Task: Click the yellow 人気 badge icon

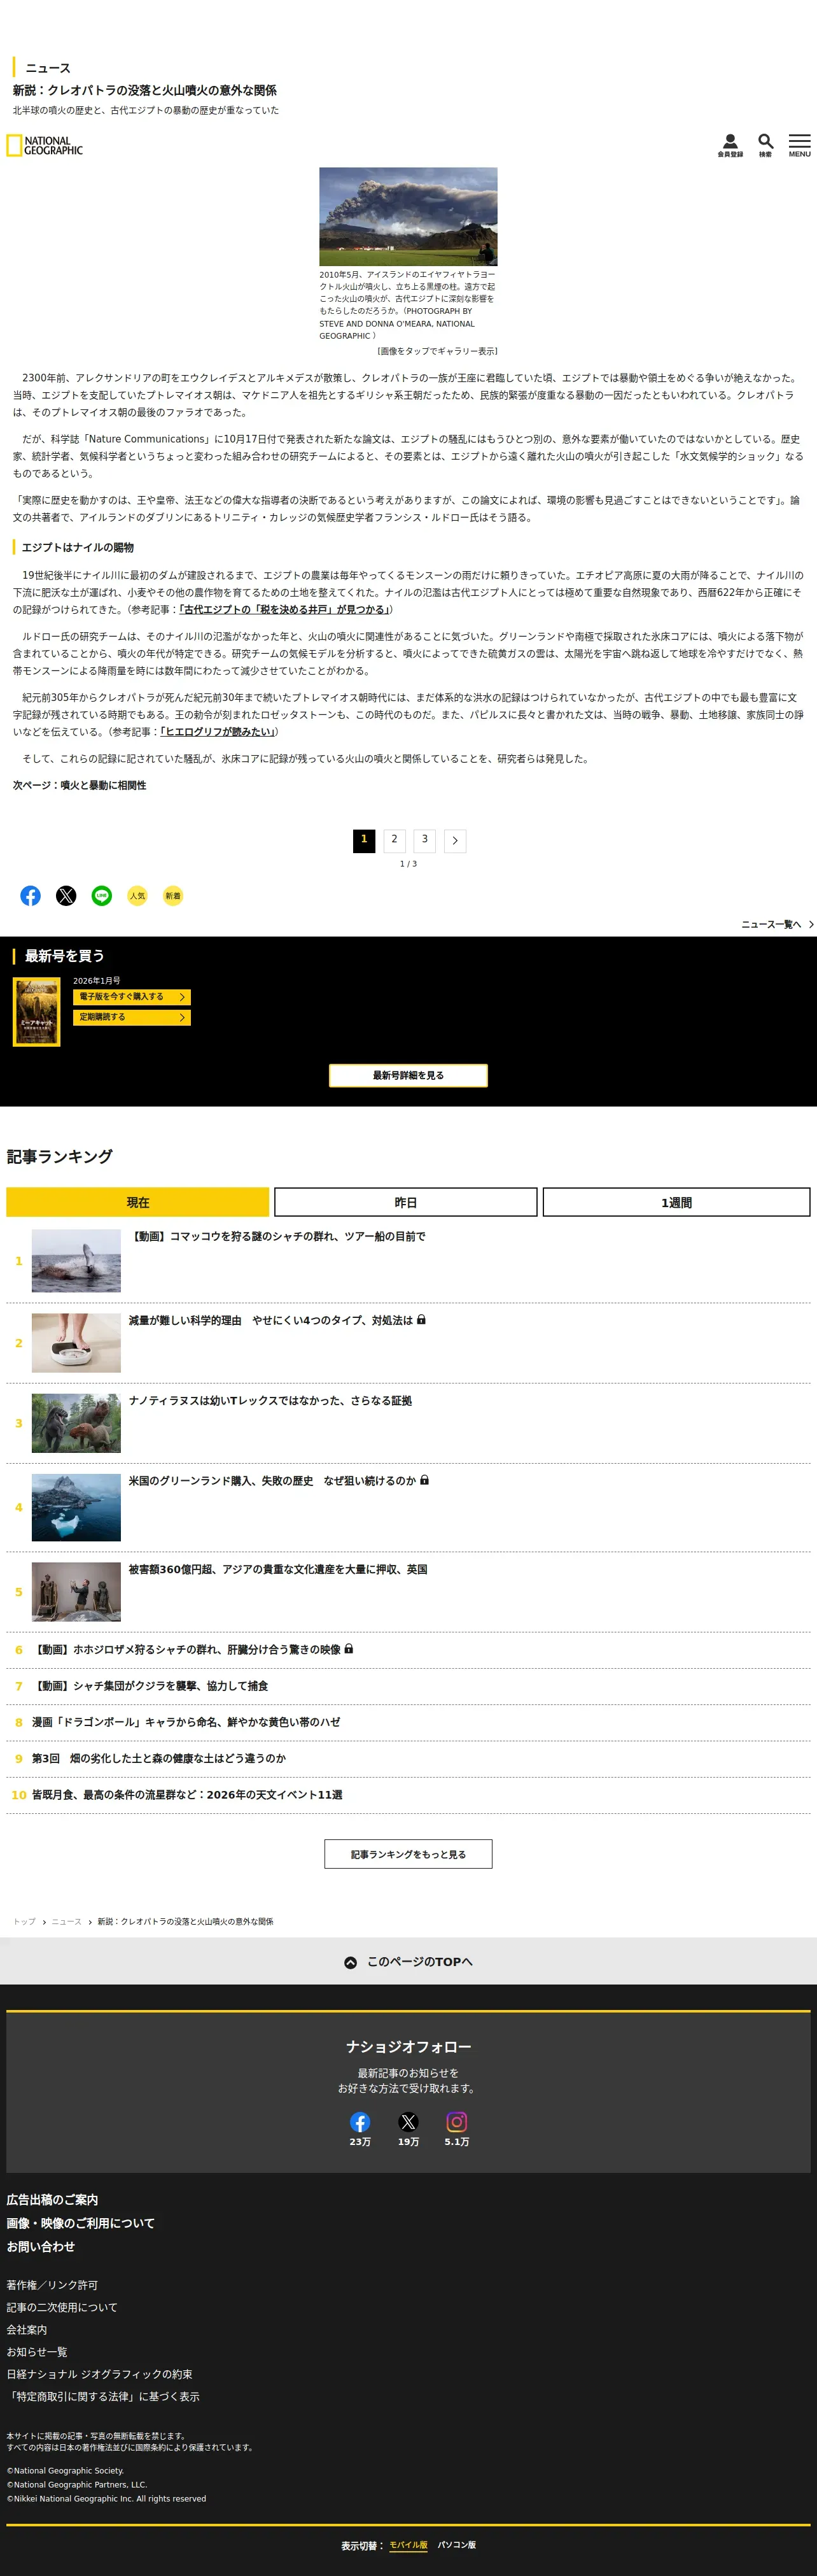Action: coord(137,895)
